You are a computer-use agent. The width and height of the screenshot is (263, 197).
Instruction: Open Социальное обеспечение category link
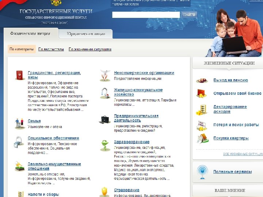coord(53,138)
